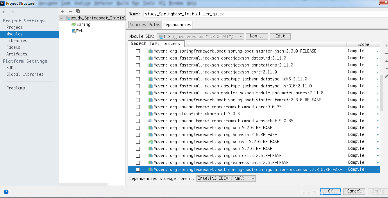Move dependency up with the arrow icon

[x=386, y=61]
